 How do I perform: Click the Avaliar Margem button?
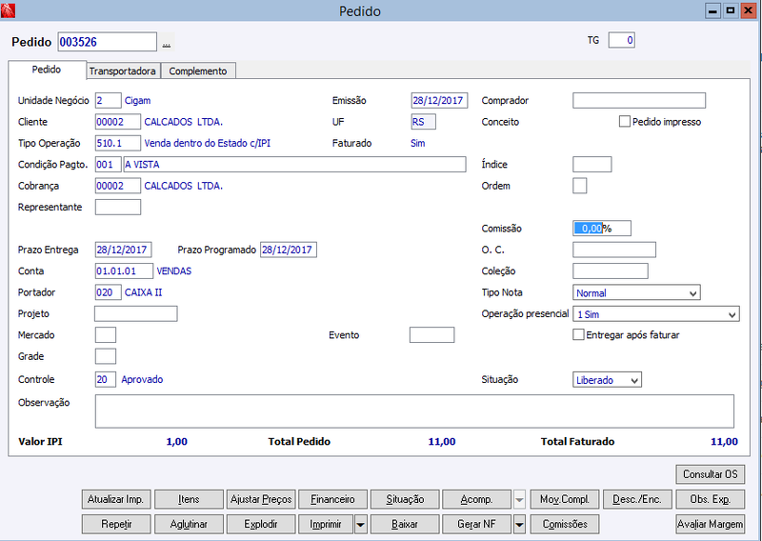coord(710,525)
